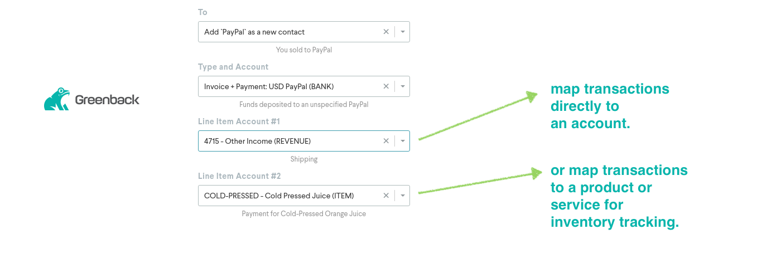Expand the Type and Account dropdown
The image size is (762, 268).
[x=403, y=86]
